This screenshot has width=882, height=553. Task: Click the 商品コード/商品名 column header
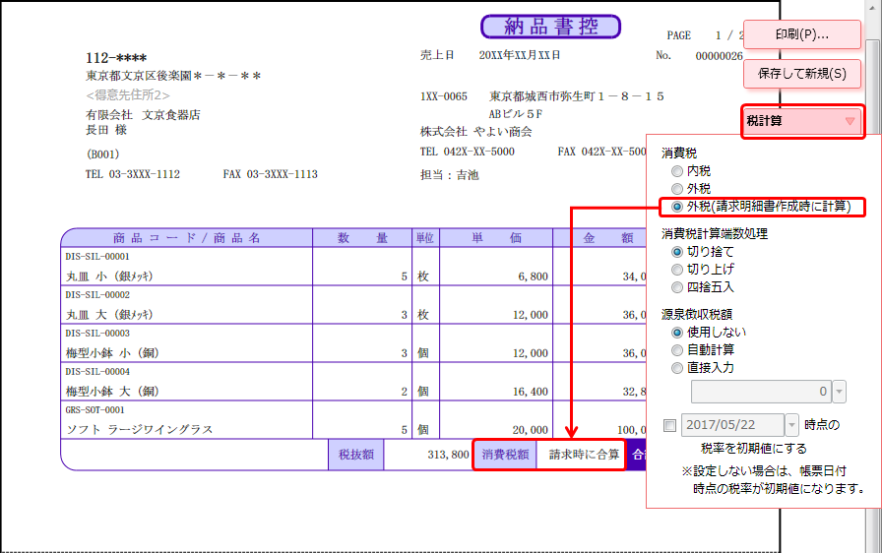[x=186, y=237]
